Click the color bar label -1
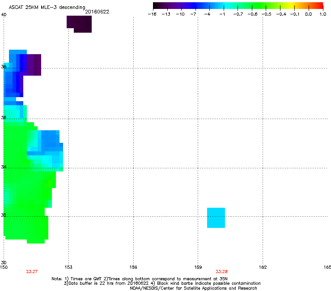 [222, 14]
